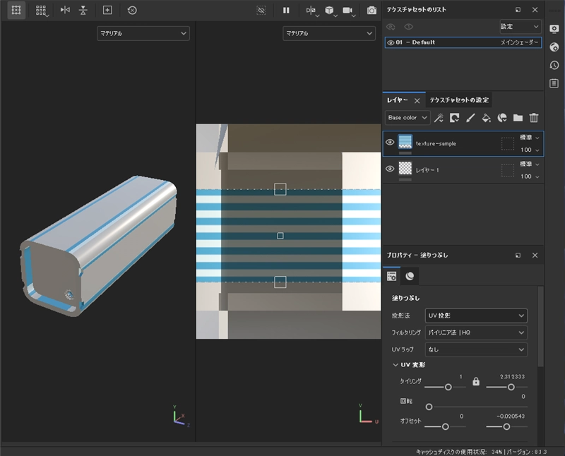
Task: Open the dotted grid options icon
Action: [41, 11]
